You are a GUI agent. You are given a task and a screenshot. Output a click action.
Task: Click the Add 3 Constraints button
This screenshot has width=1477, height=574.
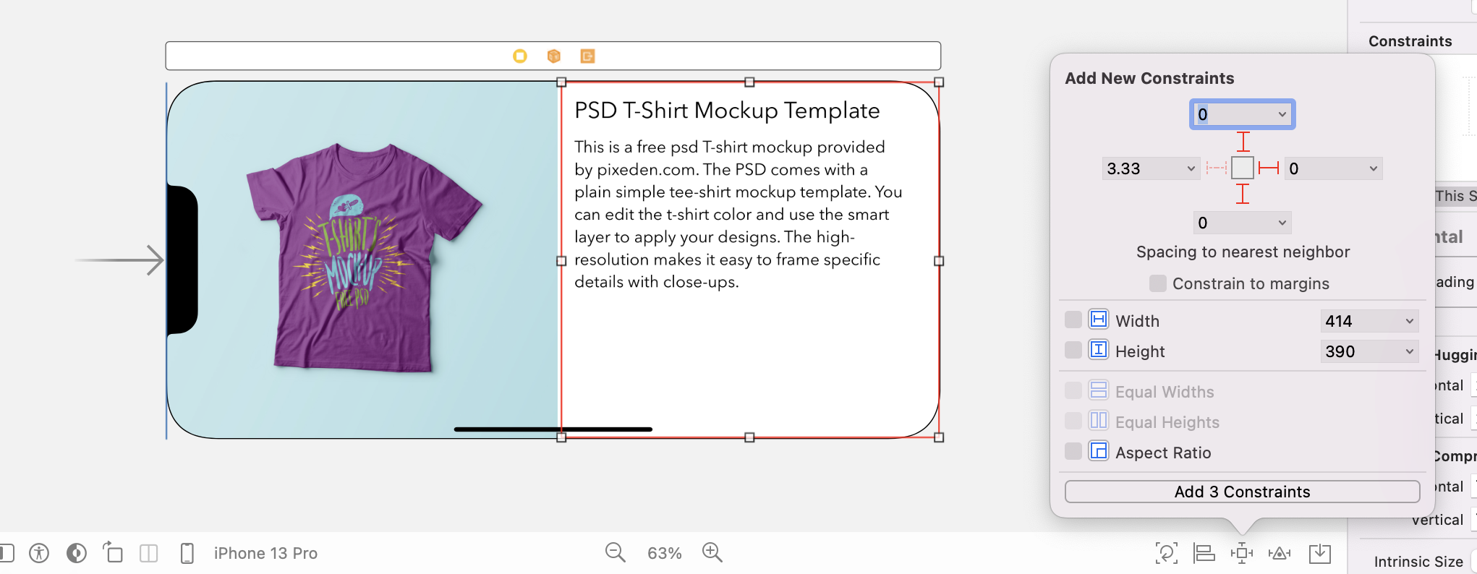point(1242,492)
